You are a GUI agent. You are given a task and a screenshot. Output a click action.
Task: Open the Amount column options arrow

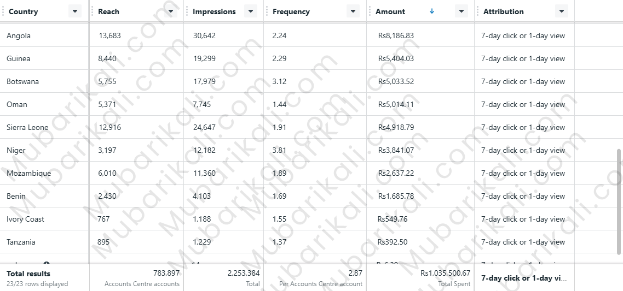(462, 11)
